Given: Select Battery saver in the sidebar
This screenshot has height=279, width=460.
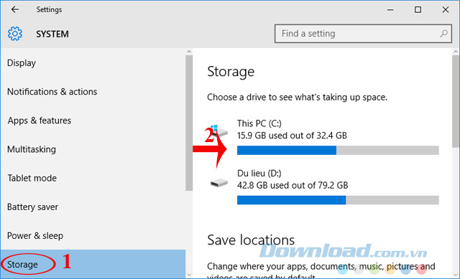Looking at the screenshot, I should point(32,207).
